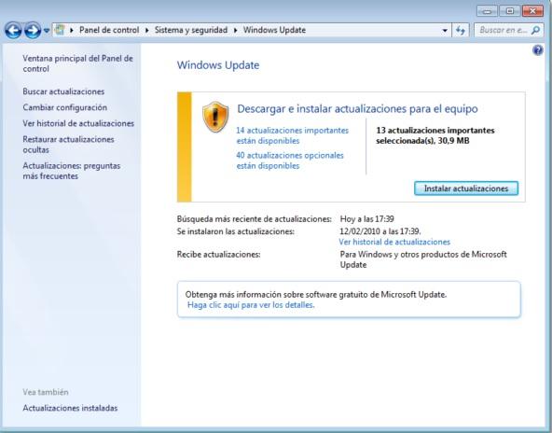
Task: Select Sistema y seguridad breadcrumb
Action: (191, 30)
